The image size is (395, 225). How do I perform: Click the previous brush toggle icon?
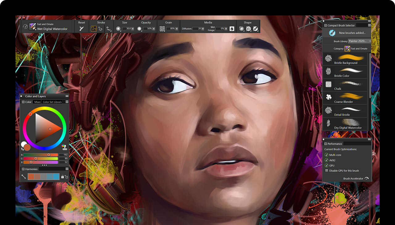coord(25,27)
